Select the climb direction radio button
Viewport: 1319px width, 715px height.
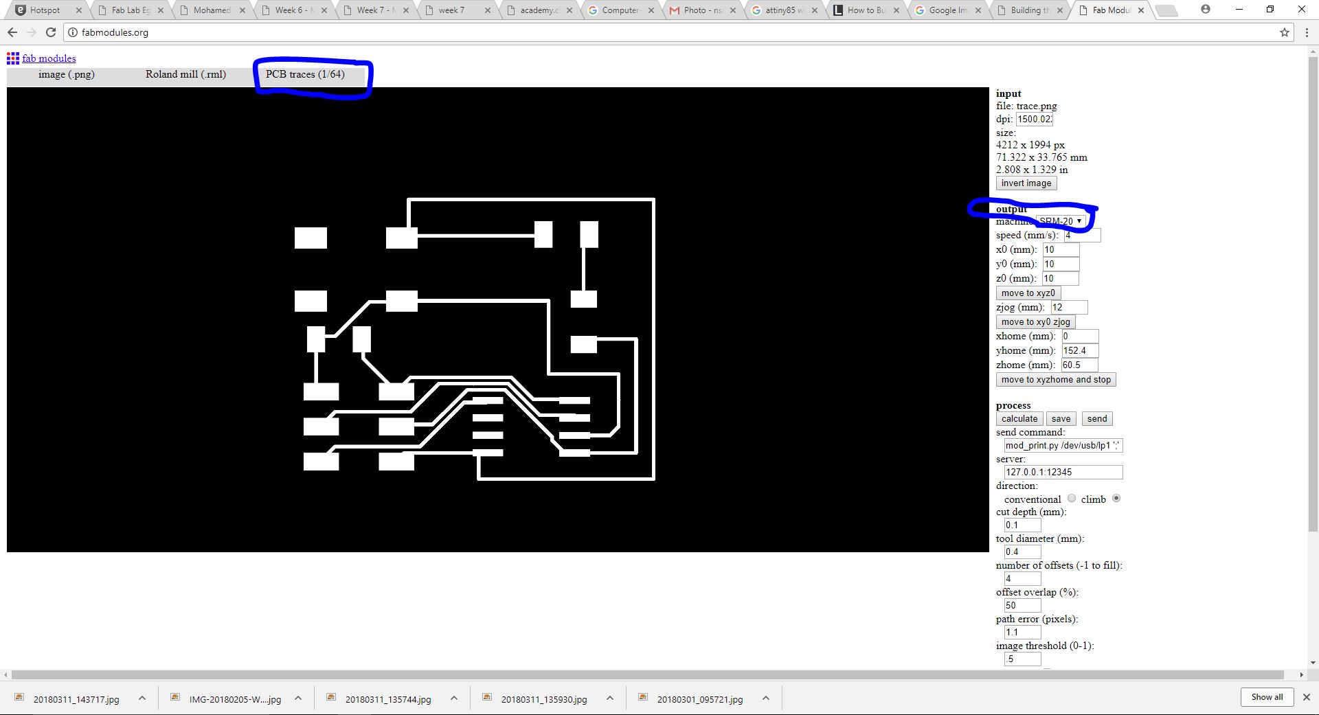[1116, 499]
